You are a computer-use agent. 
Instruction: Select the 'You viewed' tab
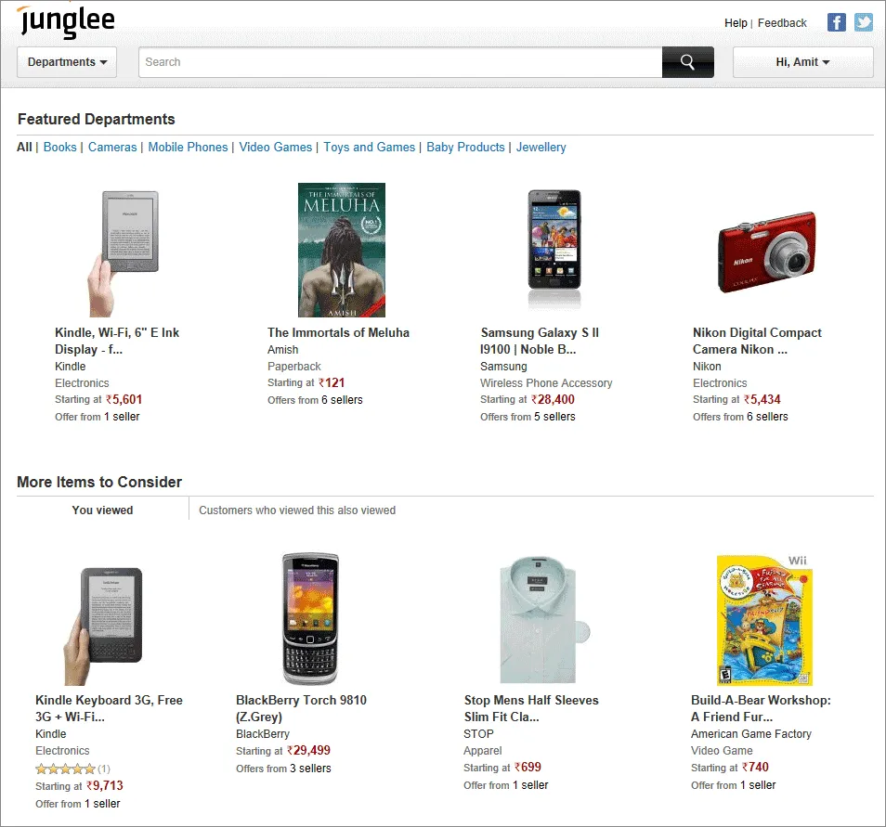(x=102, y=510)
